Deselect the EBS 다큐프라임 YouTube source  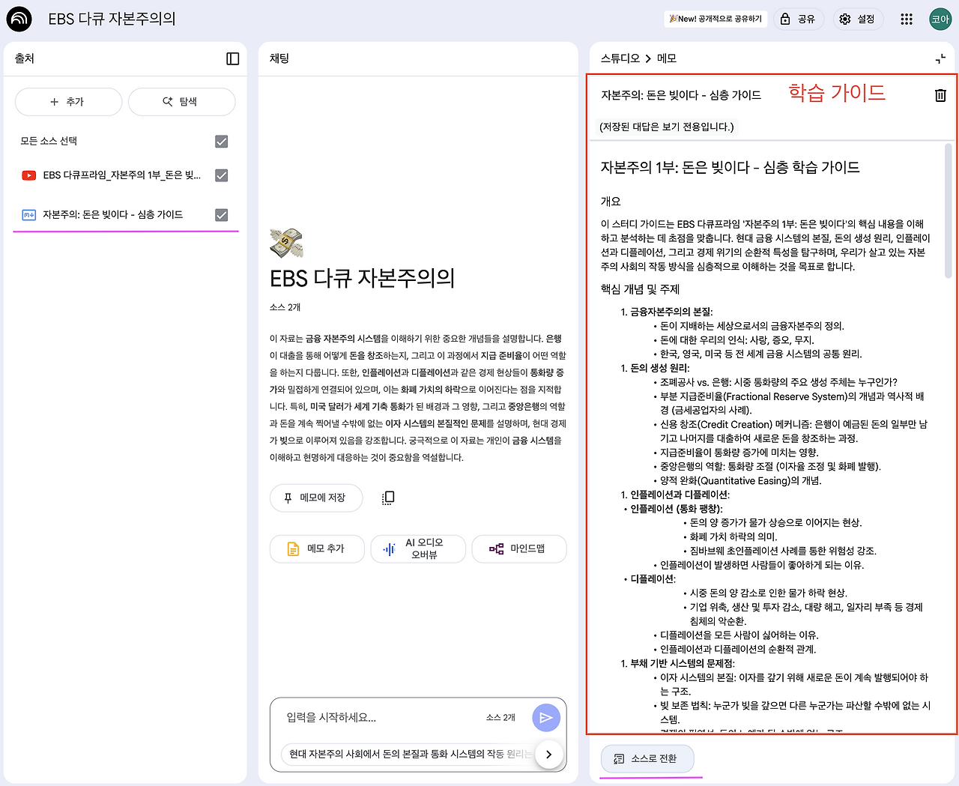pyautogui.click(x=222, y=175)
